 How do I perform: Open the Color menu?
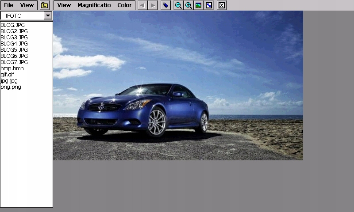click(124, 5)
